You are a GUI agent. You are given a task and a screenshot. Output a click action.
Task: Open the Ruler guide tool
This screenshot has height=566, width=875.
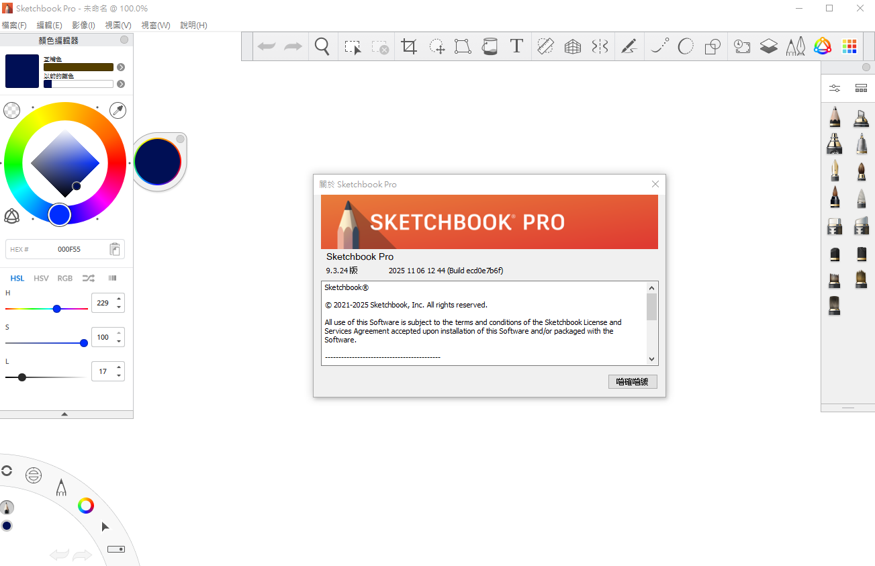tap(545, 46)
